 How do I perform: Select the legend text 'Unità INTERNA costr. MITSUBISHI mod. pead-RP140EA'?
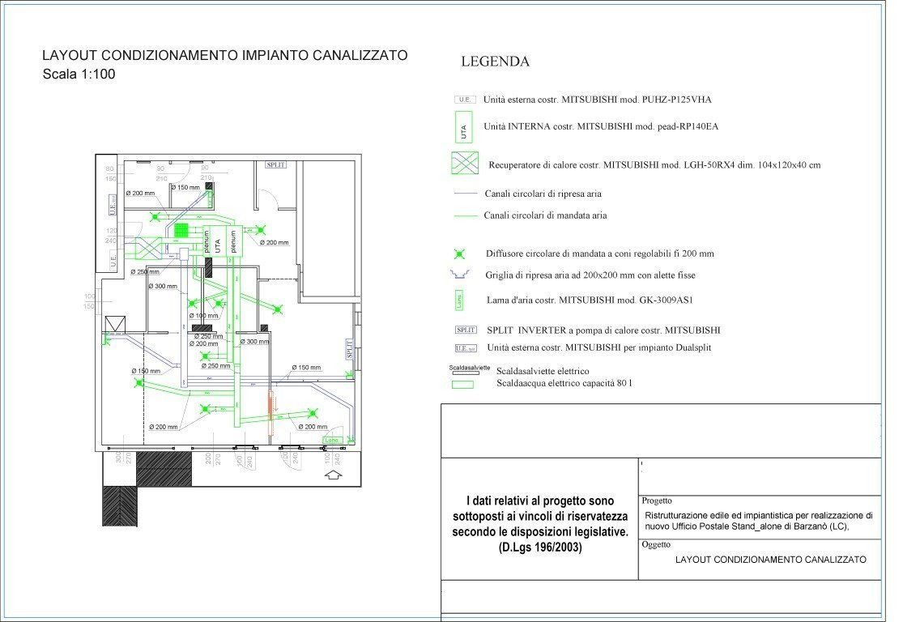coord(601,126)
